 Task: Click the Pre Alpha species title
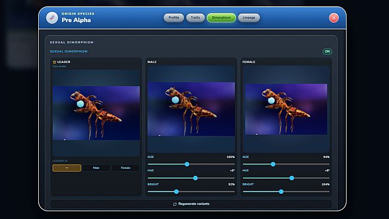point(76,20)
